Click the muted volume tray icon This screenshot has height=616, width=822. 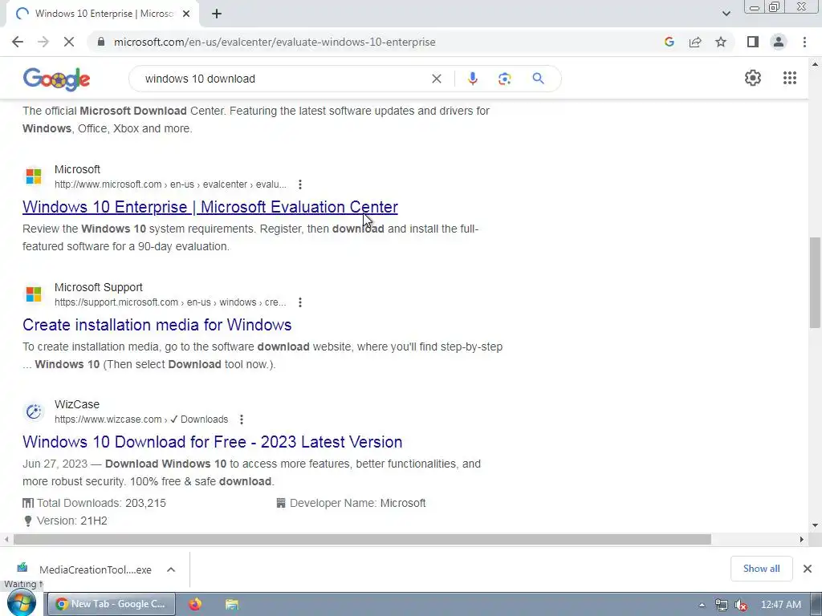point(740,605)
